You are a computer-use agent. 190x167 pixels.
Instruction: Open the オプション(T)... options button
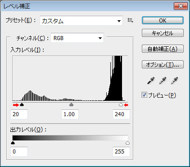(163, 64)
